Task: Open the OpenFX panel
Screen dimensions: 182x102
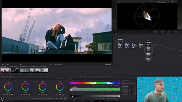Action: pyautogui.click(x=171, y=32)
